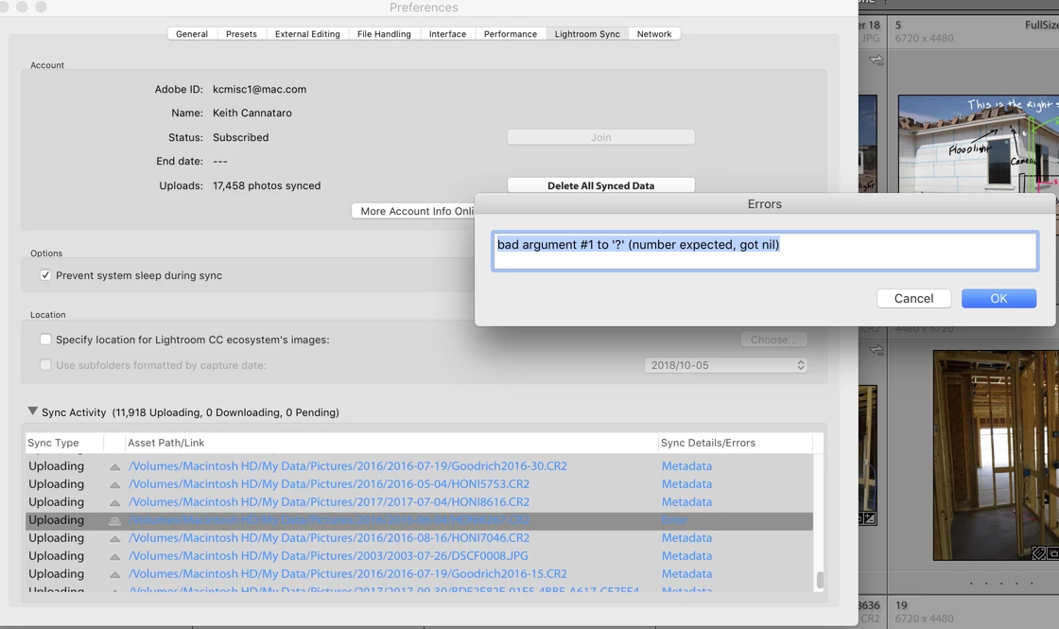Select annotated house photo thumbnail in Lightroom grid
Image resolution: width=1059 pixels, height=629 pixels.
(x=978, y=144)
